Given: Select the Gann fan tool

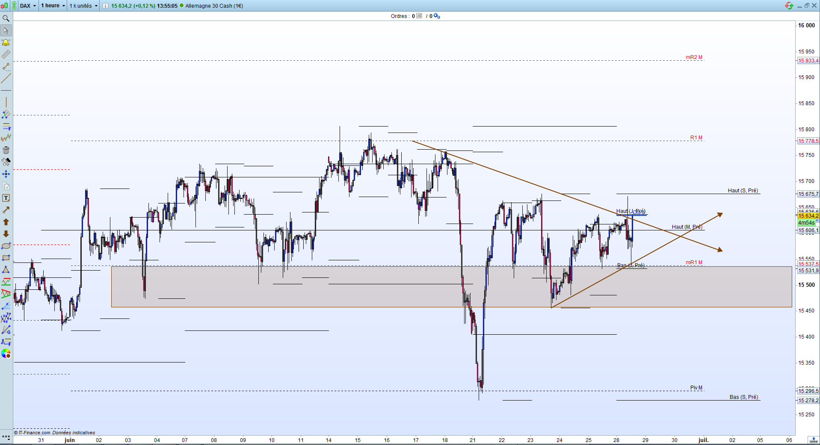Looking at the screenshot, I should point(6,330).
